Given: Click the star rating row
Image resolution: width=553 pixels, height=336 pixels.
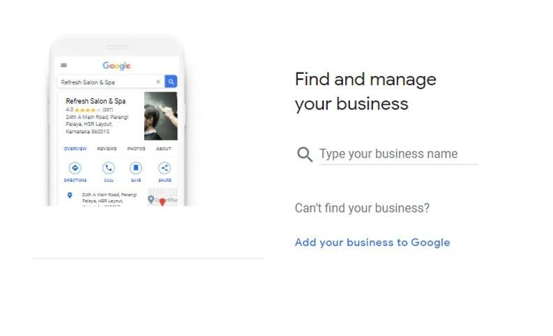Looking at the screenshot, I should 89,110.
